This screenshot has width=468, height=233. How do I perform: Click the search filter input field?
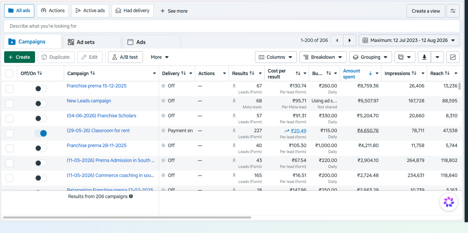point(232,26)
